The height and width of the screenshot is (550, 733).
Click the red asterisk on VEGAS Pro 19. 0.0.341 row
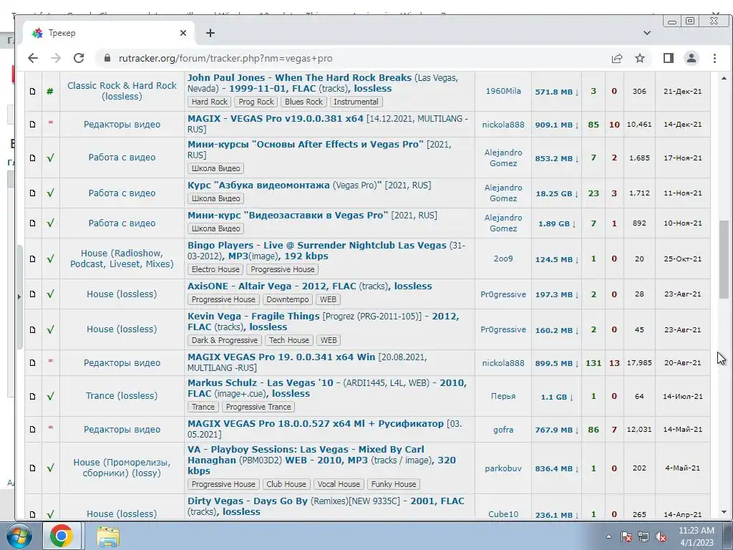click(51, 362)
